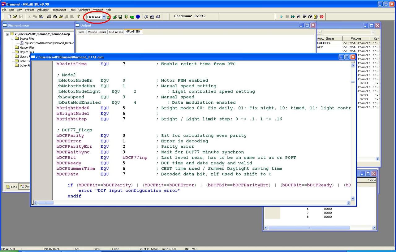Select the Files tab in project panel
The image size is (396, 252).
pos(11,187)
